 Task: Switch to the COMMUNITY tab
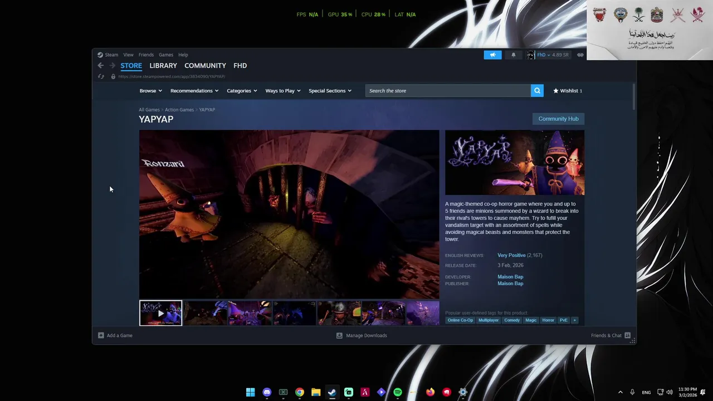(x=205, y=66)
